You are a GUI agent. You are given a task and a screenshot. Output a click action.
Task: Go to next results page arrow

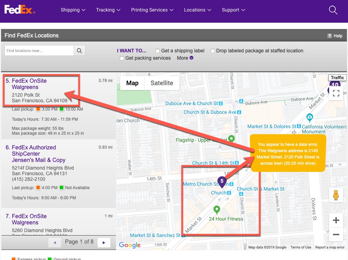[104, 243]
